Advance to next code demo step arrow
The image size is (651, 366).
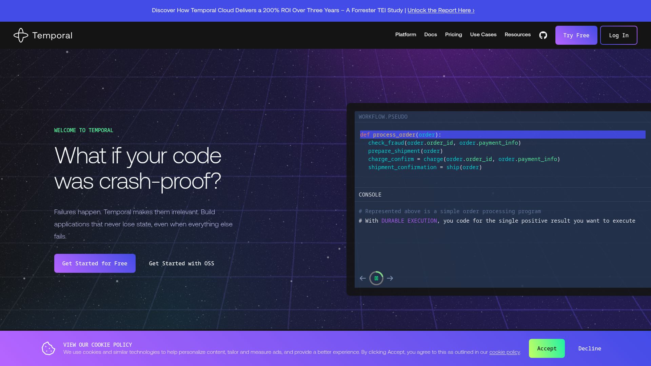point(390,278)
